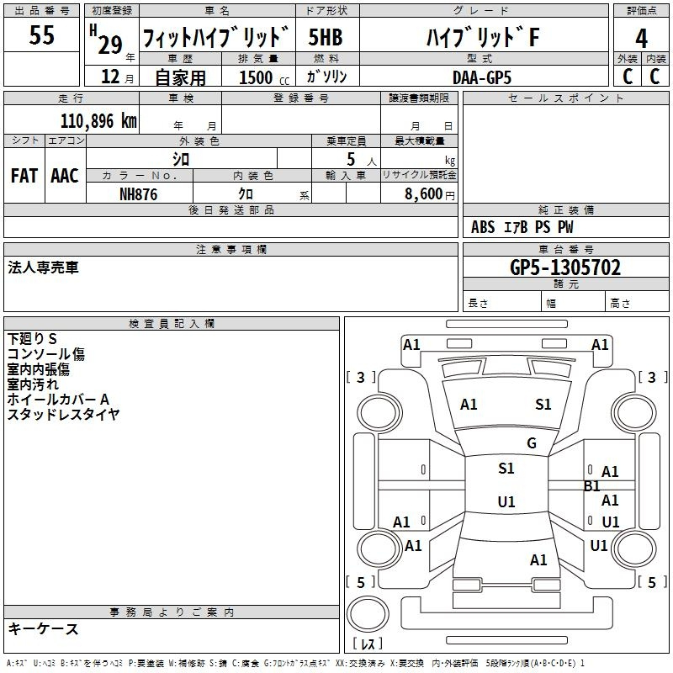
Task: Select the 出品番号 header
Action: coord(41,11)
